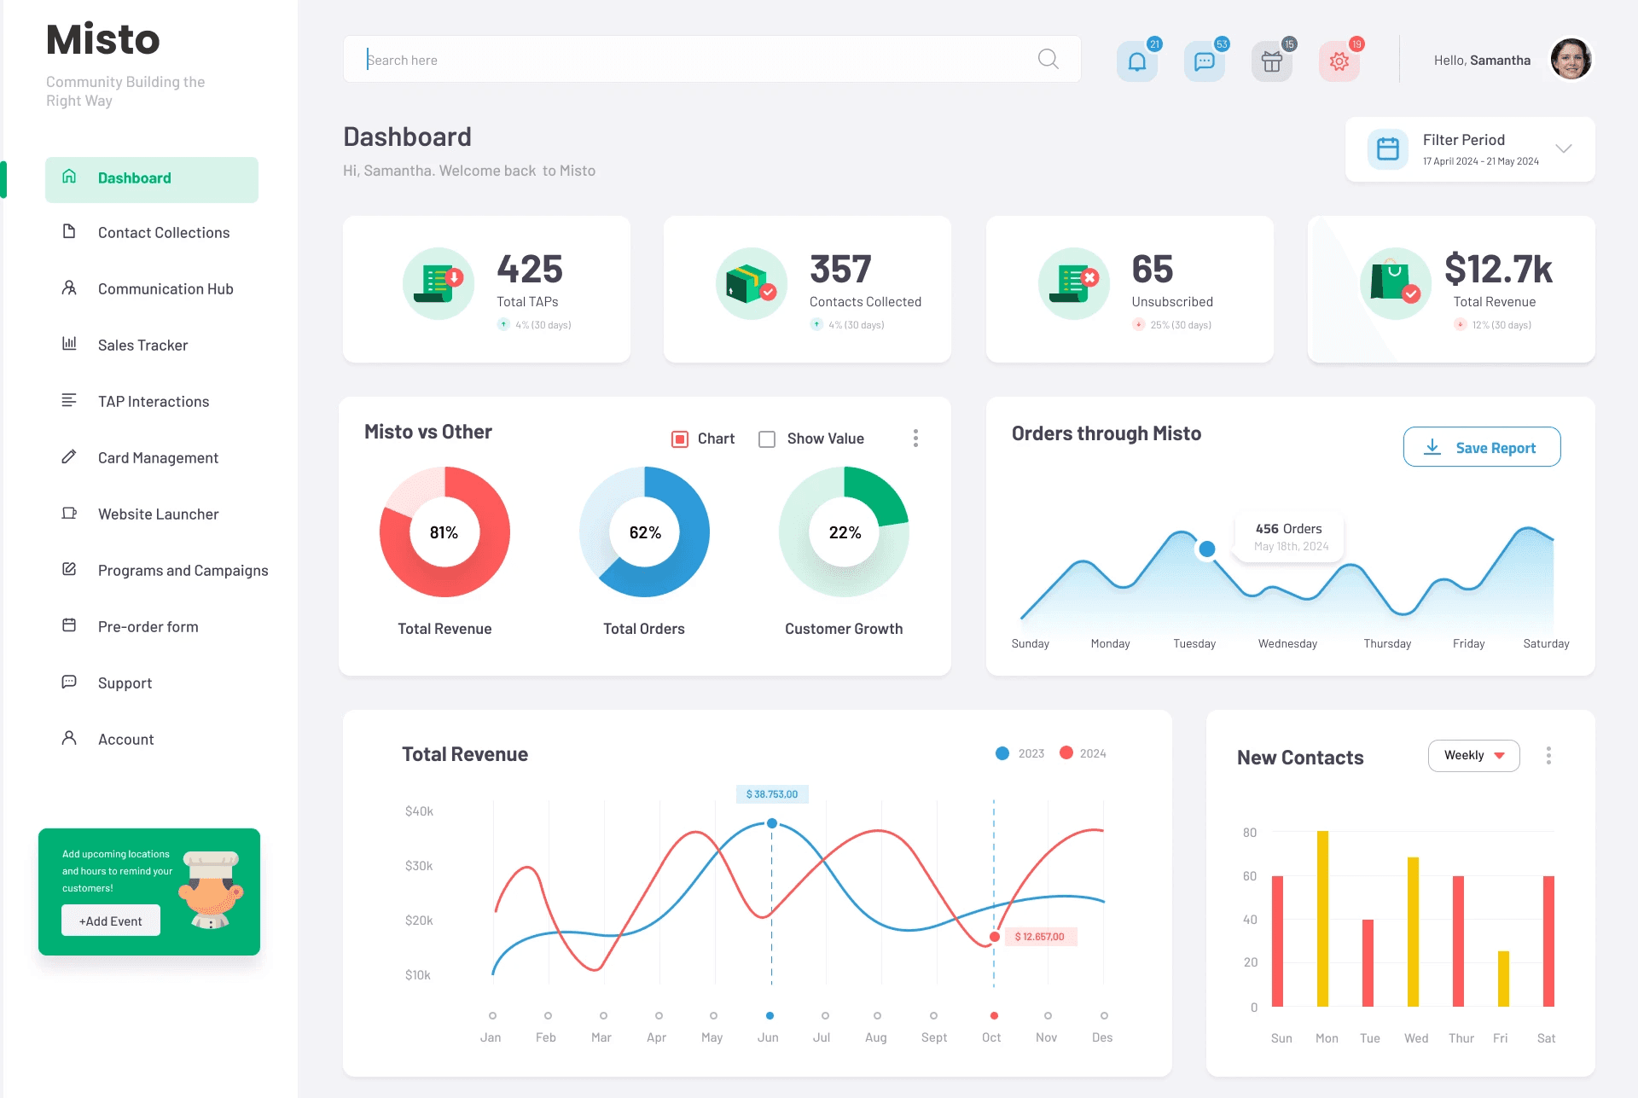Check the Show Value checkbox

(767, 439)
